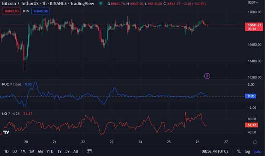Click the 60.00 UO scale label
The width and height of the screenshot is (265, 156).
[252, 119]
